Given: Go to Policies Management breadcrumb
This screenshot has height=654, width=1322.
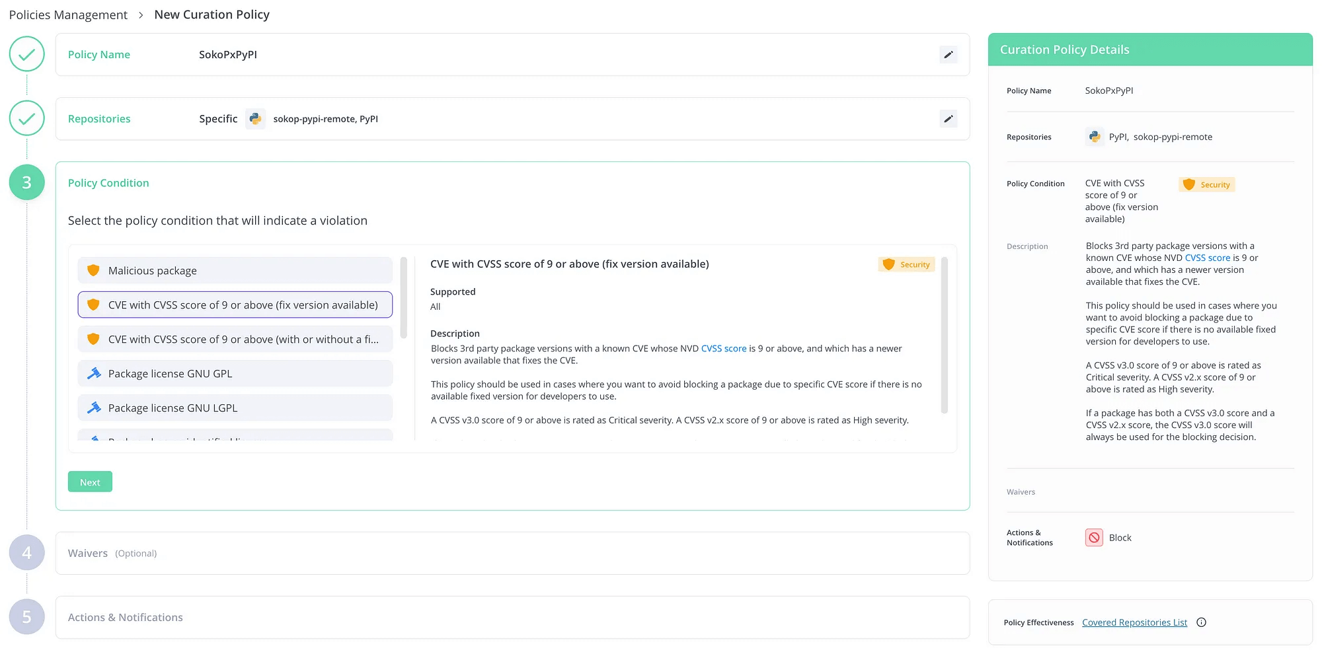Looking at the screenshot, I should (68, 15).
